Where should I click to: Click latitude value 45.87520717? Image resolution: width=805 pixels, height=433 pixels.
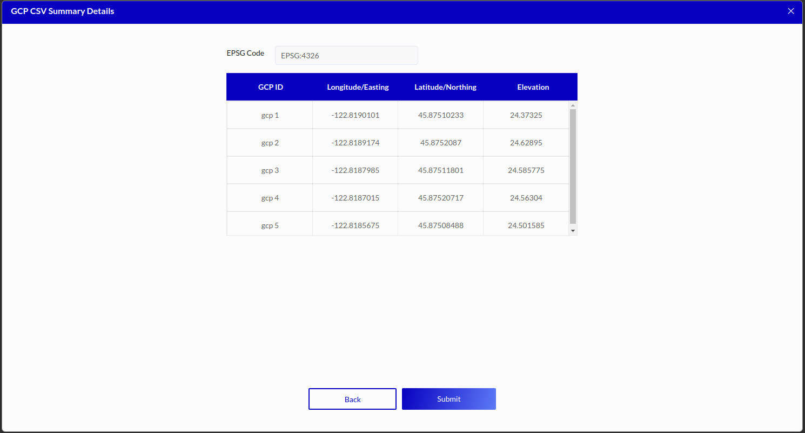point(441,198)
